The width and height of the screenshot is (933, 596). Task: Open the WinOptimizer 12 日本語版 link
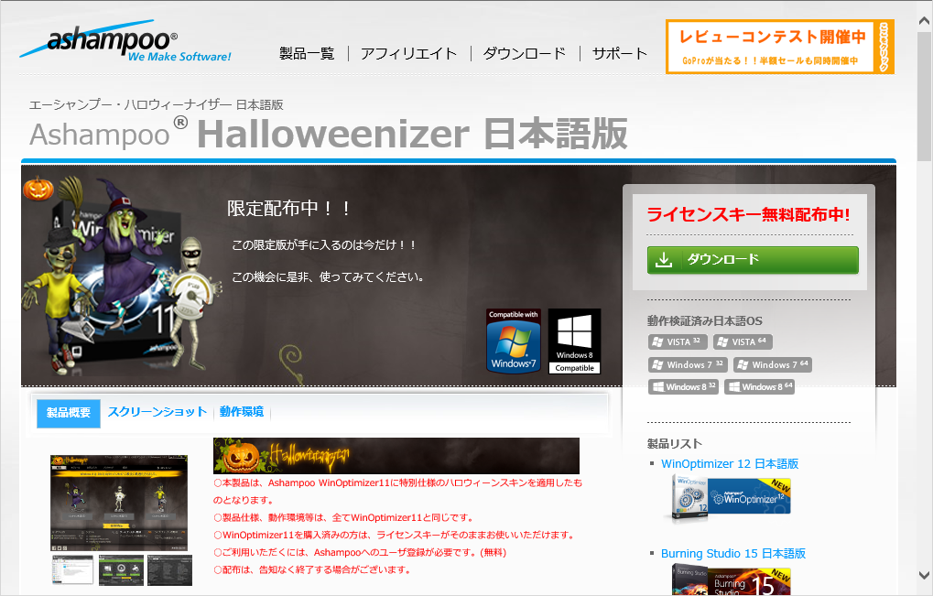(730, 463)
